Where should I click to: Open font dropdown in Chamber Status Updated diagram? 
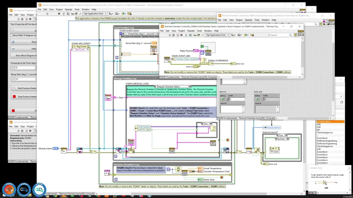[x=217, y=35]
